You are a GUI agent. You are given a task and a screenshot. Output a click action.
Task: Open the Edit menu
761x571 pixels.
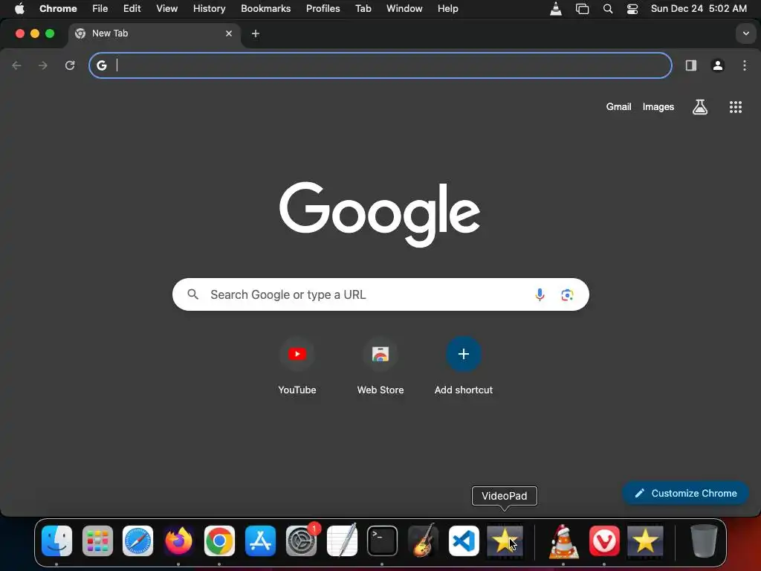point(132,9)
